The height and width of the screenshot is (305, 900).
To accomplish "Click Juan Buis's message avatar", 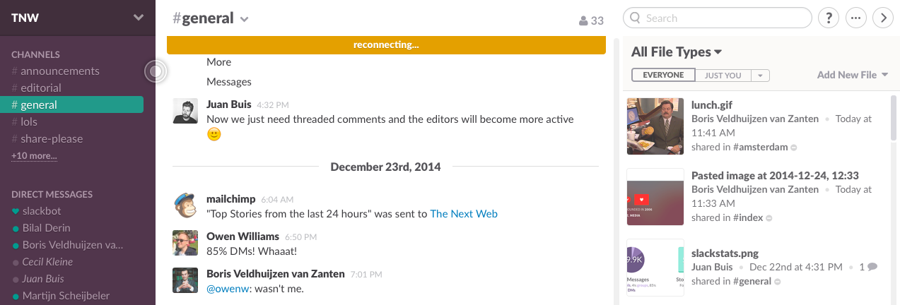I will click(185, 111).
